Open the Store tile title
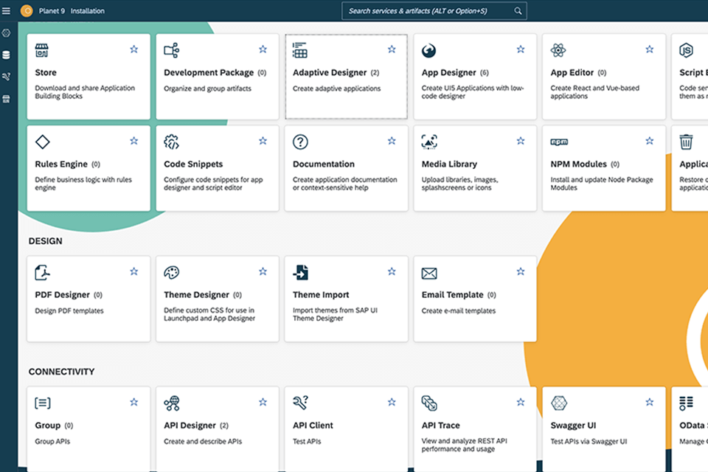Image resolution: width=708 pixels, height=472 pixels. point(46,73)
